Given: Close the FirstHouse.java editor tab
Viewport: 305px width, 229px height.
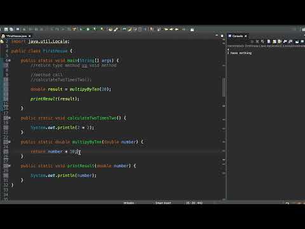Looking at the screenshot, I should (x=30, y=36).
